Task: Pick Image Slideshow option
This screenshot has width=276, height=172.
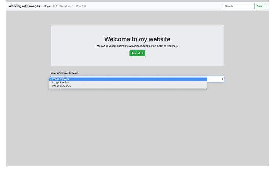Action: click(128, 86)
